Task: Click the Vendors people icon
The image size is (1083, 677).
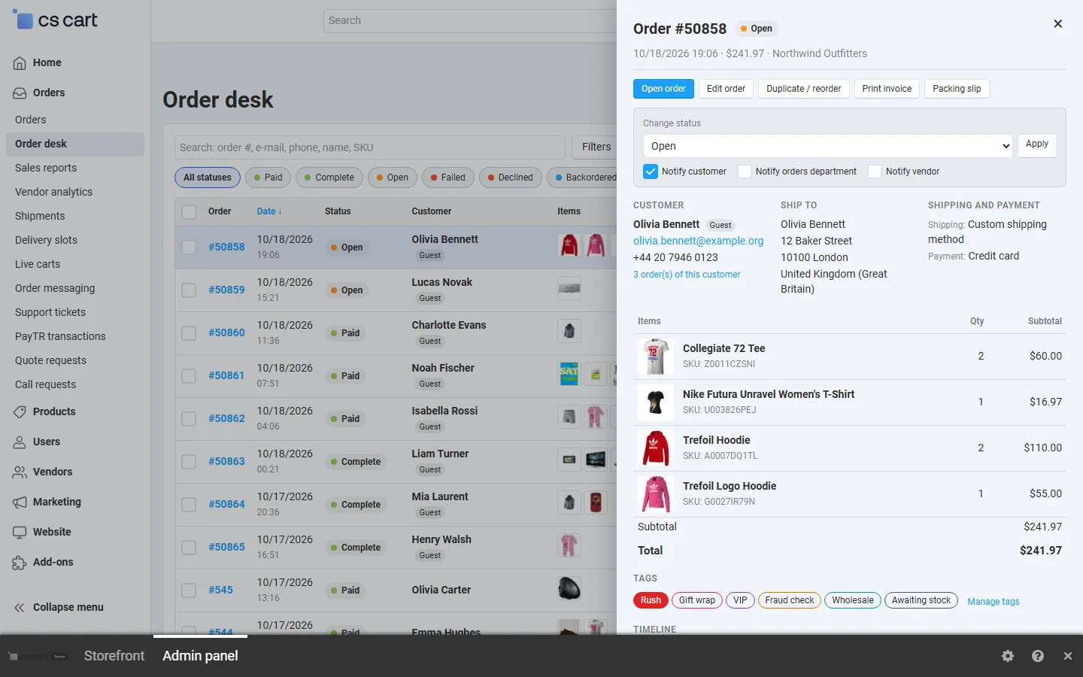Action: [20, 472]
